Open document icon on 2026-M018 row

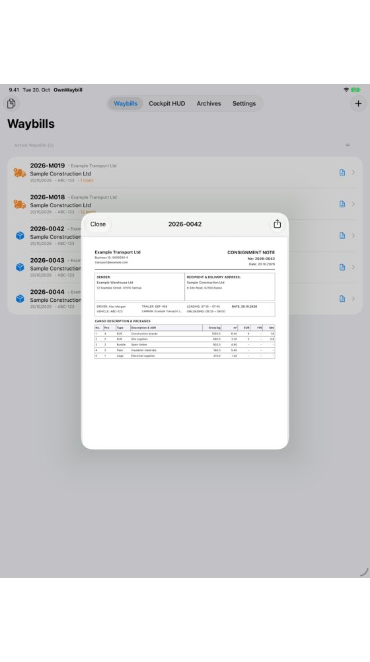(x=342, y=204)
